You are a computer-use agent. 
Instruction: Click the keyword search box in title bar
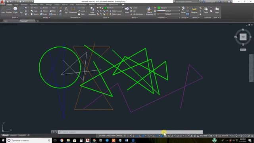point(187,2)
